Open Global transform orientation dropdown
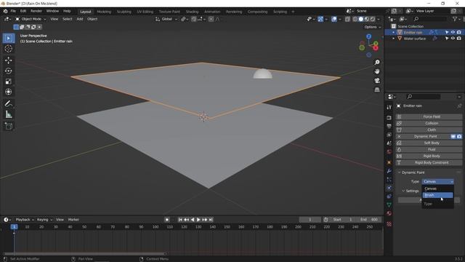Image resolution: width=465 pixels, height=262 pixels. 166,19
